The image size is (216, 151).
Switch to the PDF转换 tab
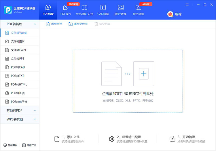pyautogui.click(x=48, y=10)
